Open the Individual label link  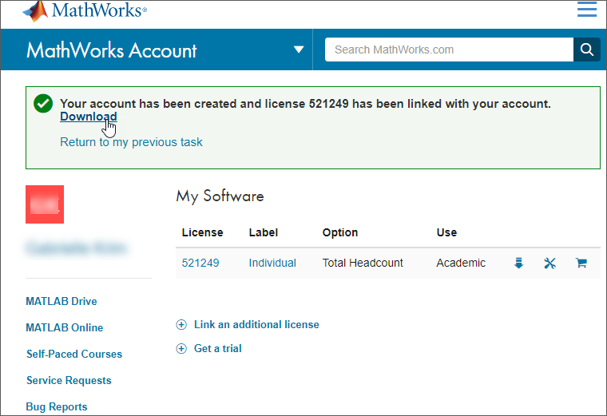[272, 263]
